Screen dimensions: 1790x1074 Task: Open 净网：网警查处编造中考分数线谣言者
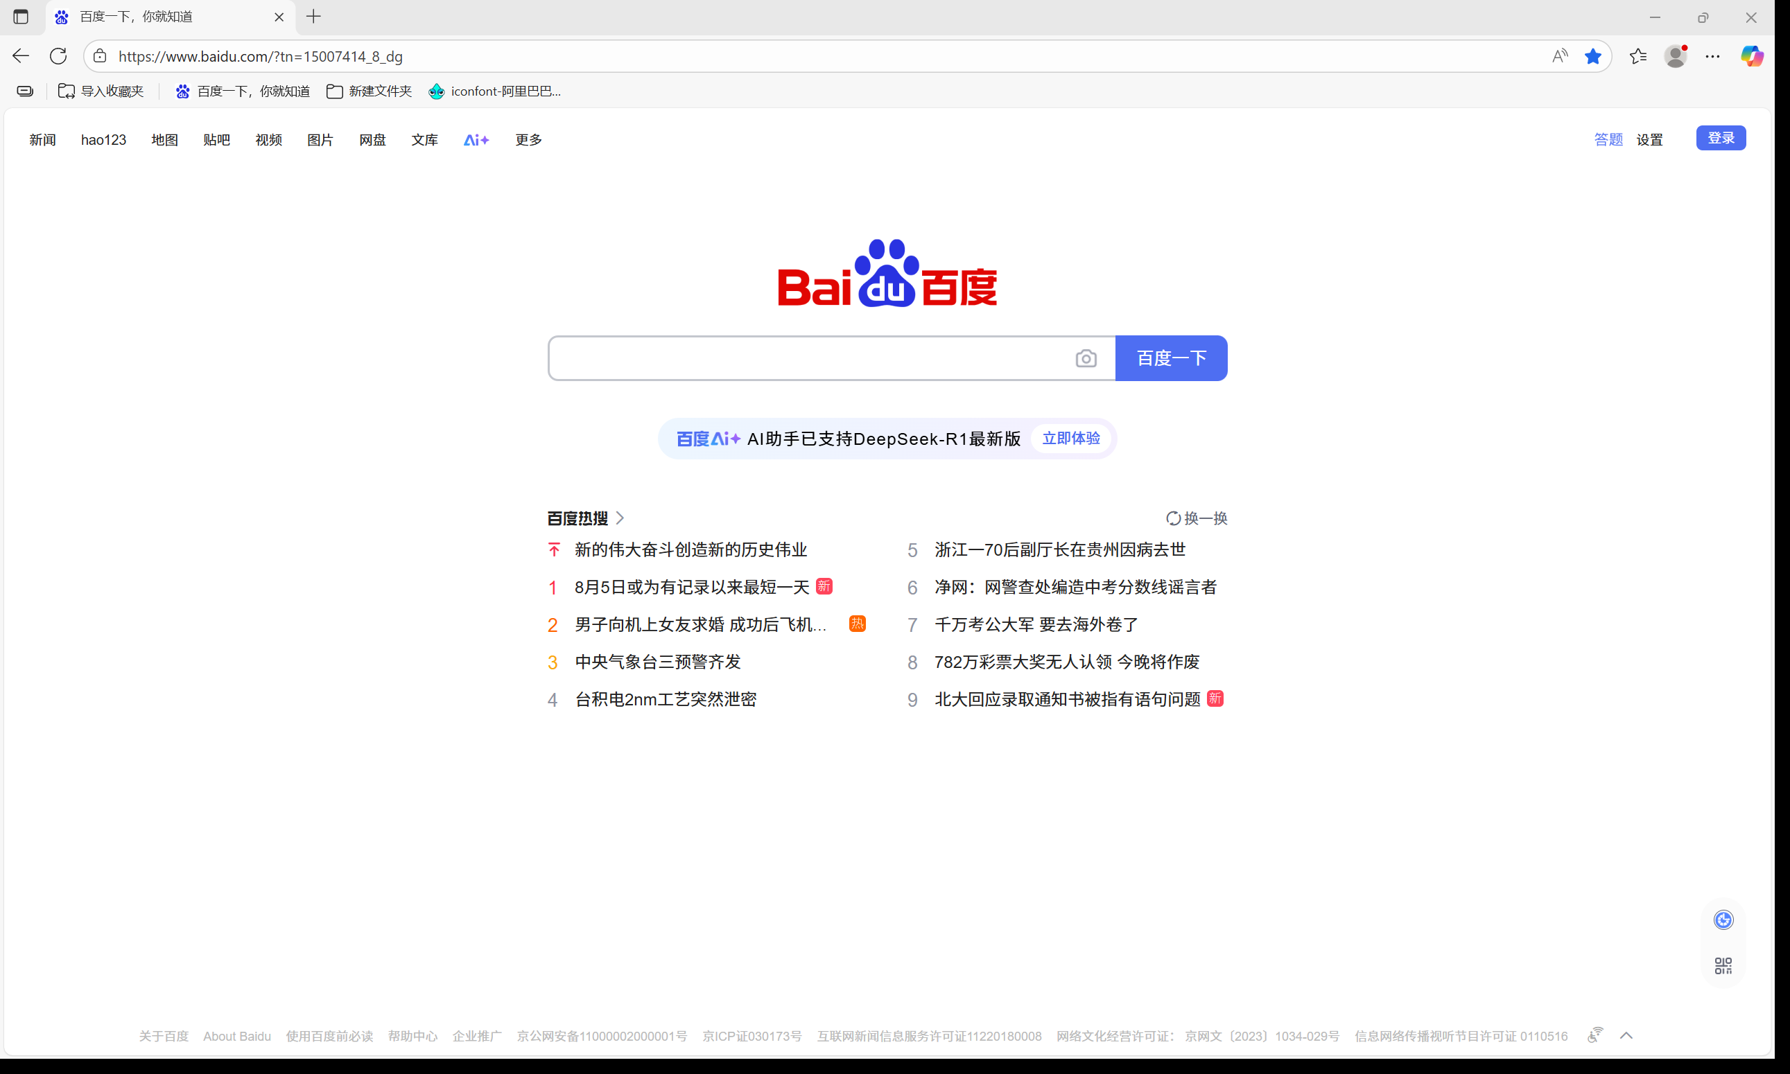coord(1075,587)
